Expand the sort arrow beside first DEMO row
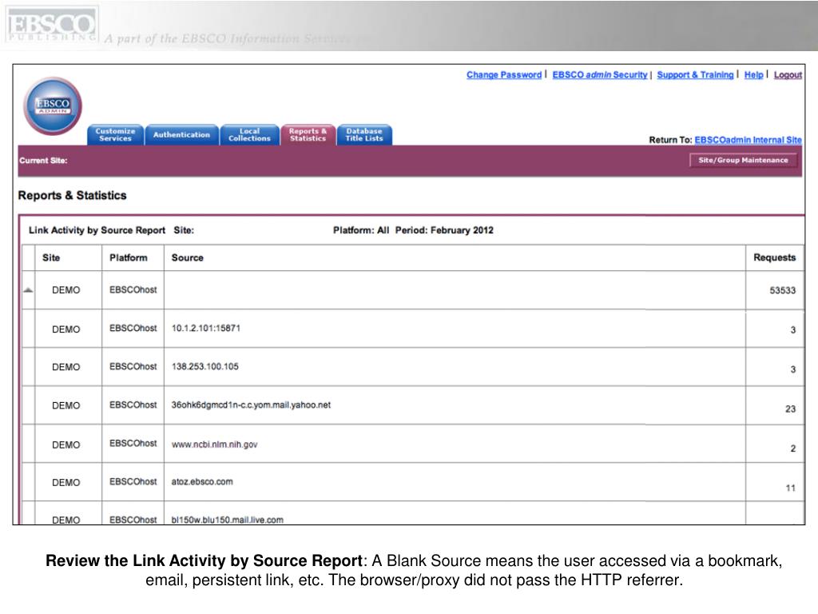This screenshot has width=818, height=614. pos(28,290)
